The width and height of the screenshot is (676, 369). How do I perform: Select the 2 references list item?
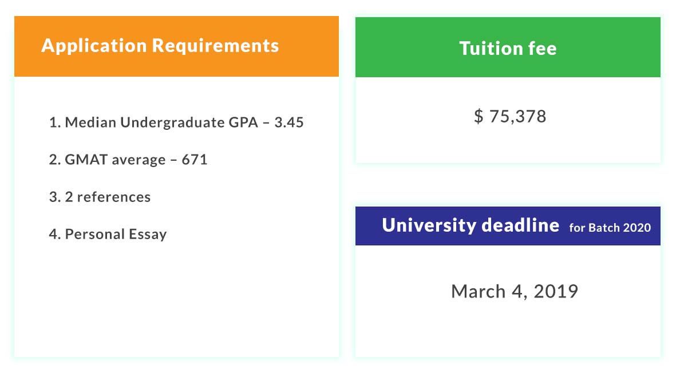[x=100, y=197]
